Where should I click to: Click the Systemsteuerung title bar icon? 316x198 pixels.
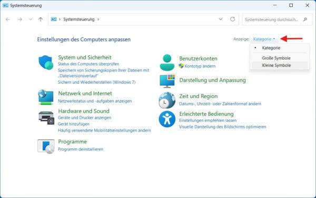point(5,5)
